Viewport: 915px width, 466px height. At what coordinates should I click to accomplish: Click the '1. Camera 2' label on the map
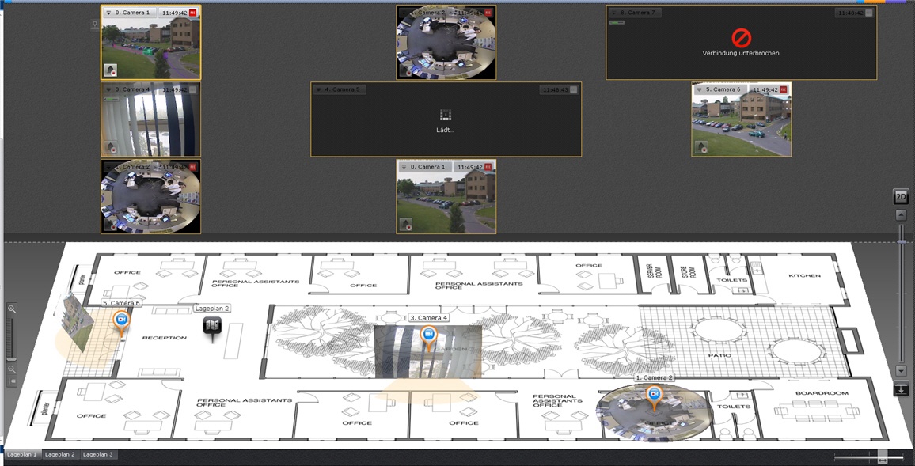[654, 378]
